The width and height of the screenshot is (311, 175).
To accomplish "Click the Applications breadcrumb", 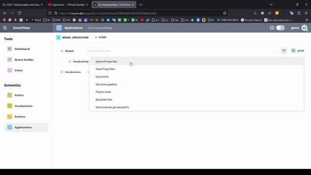I will [x=73, y=28].
